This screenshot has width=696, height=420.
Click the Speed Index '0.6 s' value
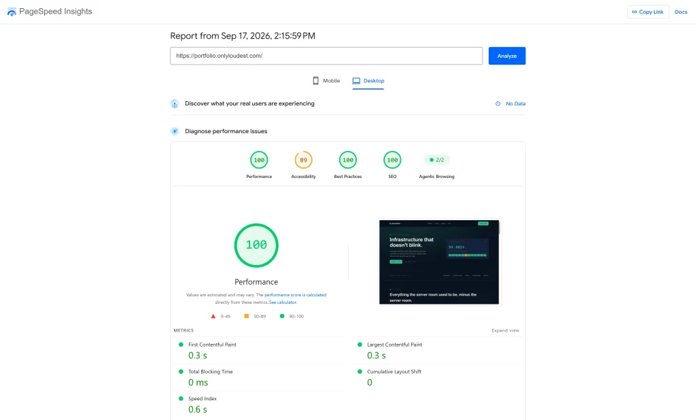pos(198,409)
